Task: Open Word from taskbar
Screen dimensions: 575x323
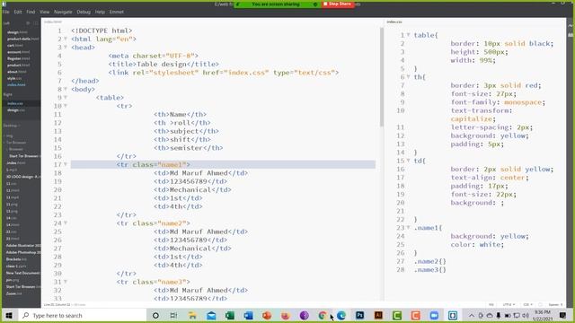Action: click(x=248, y=315)
